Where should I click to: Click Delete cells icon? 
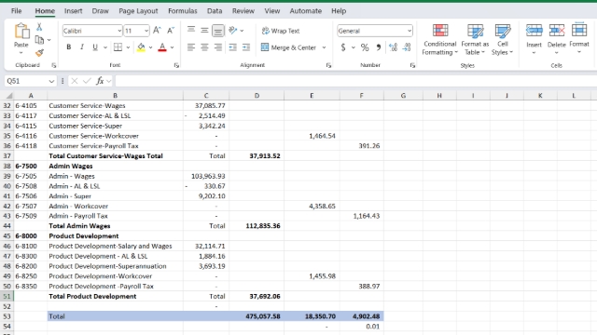pos(556,31)
